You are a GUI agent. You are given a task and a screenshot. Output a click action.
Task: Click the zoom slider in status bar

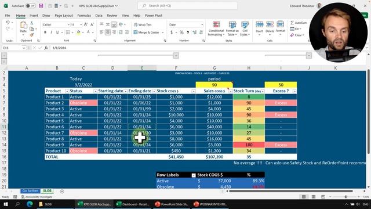coord(345,197)
